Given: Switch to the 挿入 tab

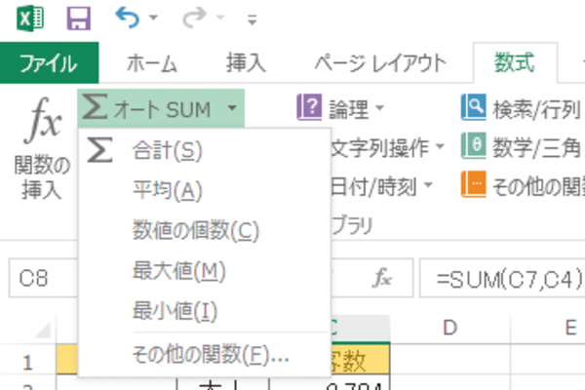Looking at the screenshot, I should [x=246, y=62].
